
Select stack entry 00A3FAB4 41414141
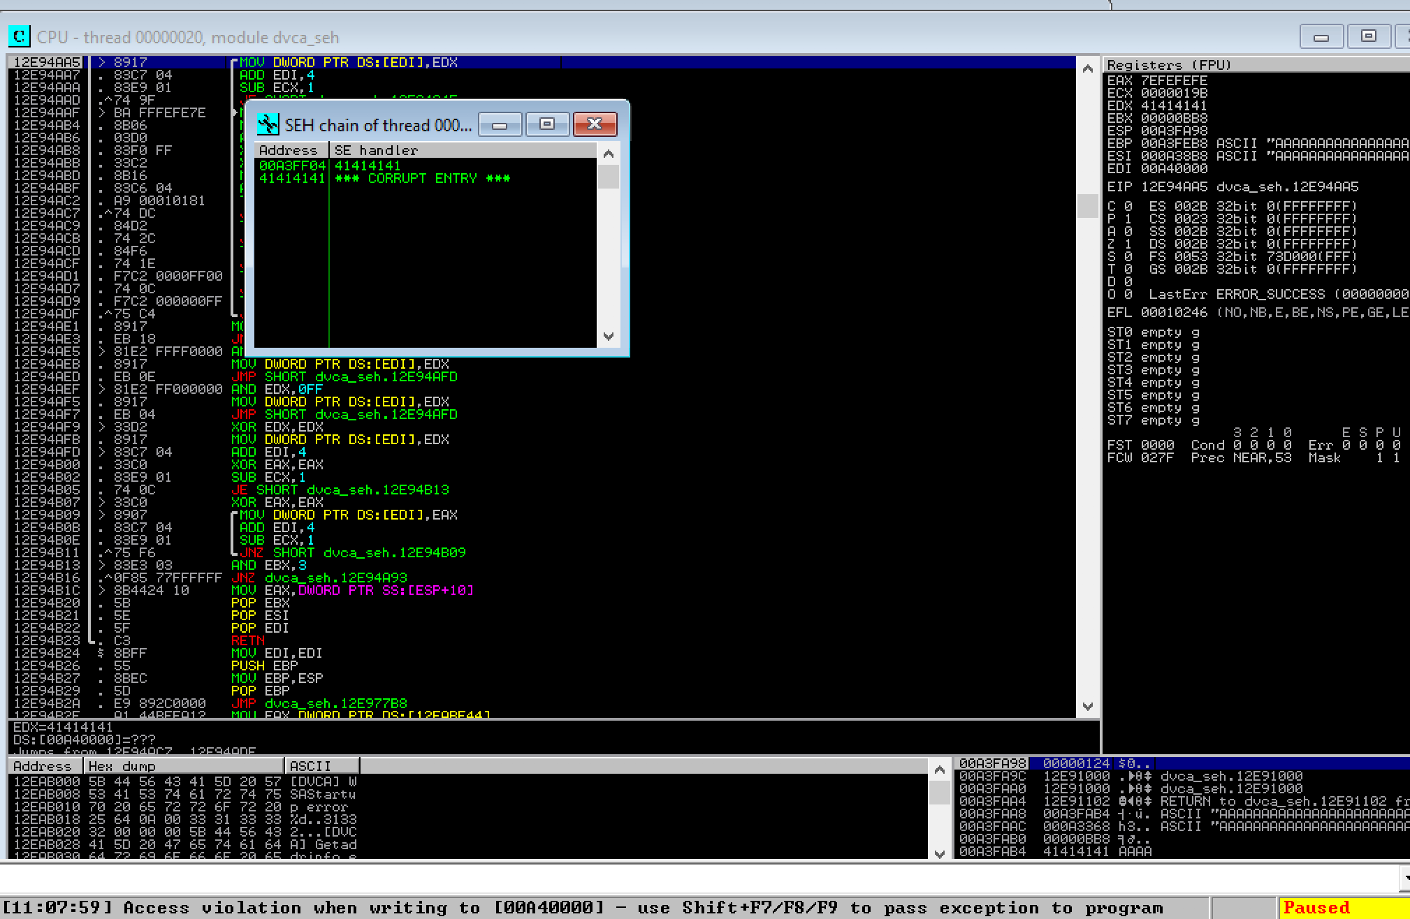[1182, 851]
